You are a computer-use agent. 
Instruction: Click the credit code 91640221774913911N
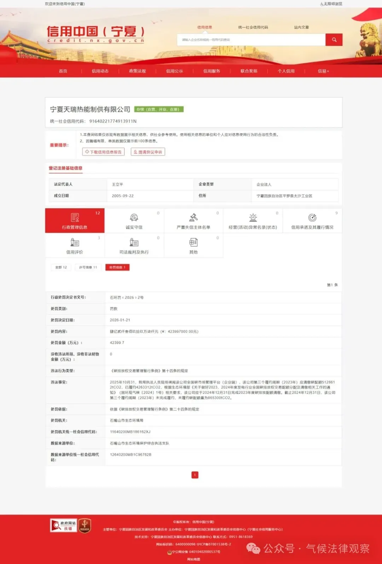113,121
